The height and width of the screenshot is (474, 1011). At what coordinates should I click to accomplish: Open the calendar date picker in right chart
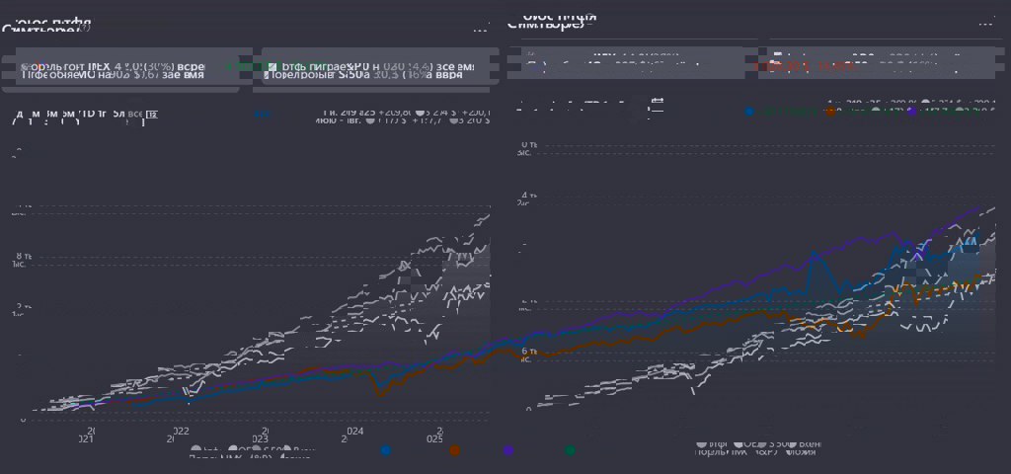click(658, 102)
